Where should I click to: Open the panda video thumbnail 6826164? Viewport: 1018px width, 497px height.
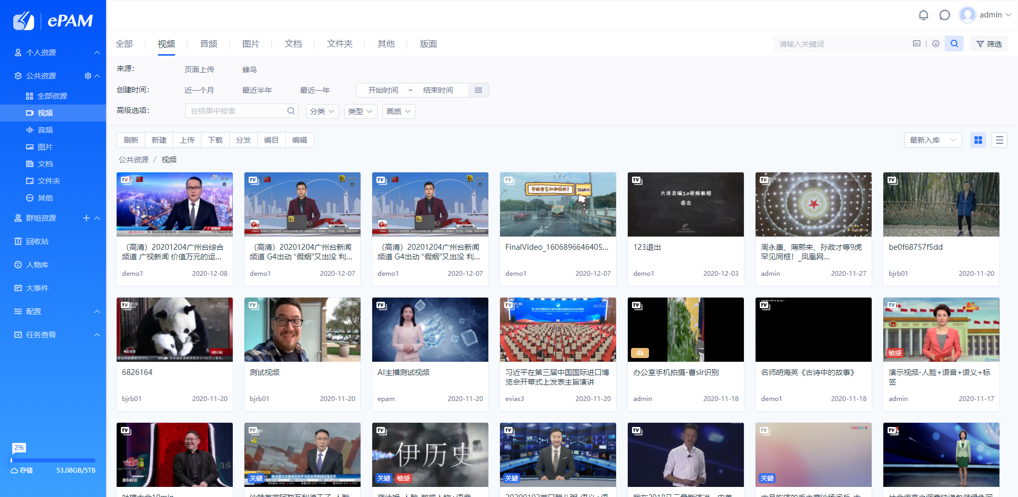(174, 329)
